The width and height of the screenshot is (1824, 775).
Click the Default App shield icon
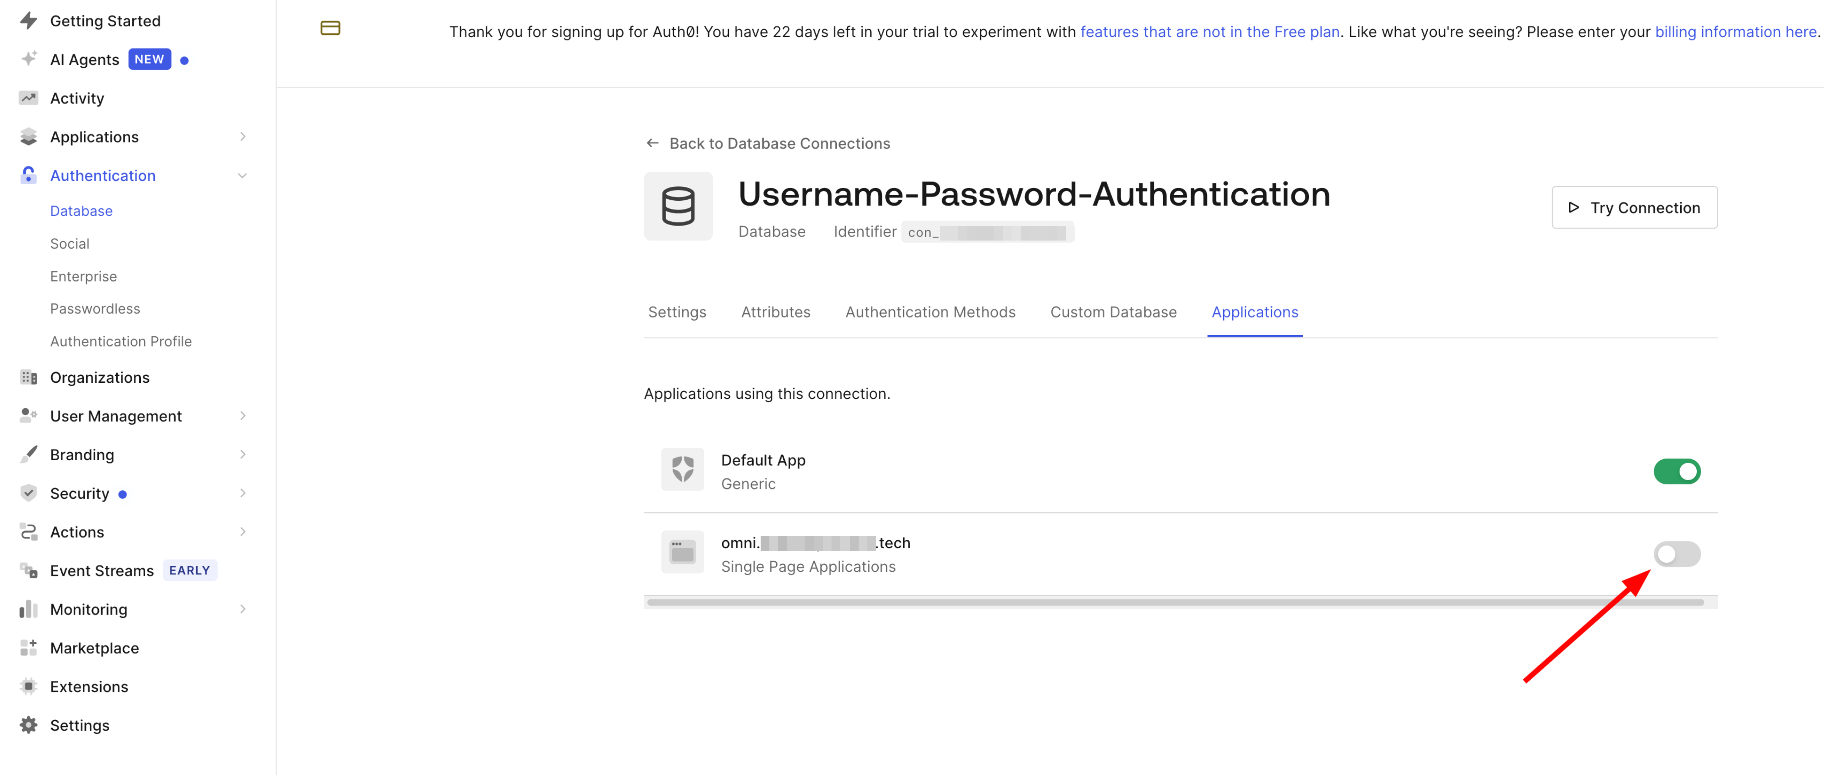pyautogui.click(x=682, y=469)
